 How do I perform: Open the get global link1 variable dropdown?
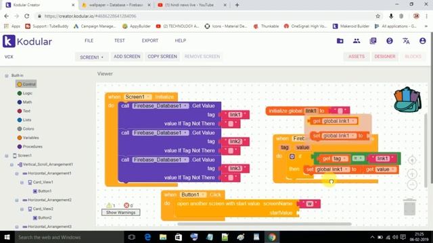tap(353, 121)
